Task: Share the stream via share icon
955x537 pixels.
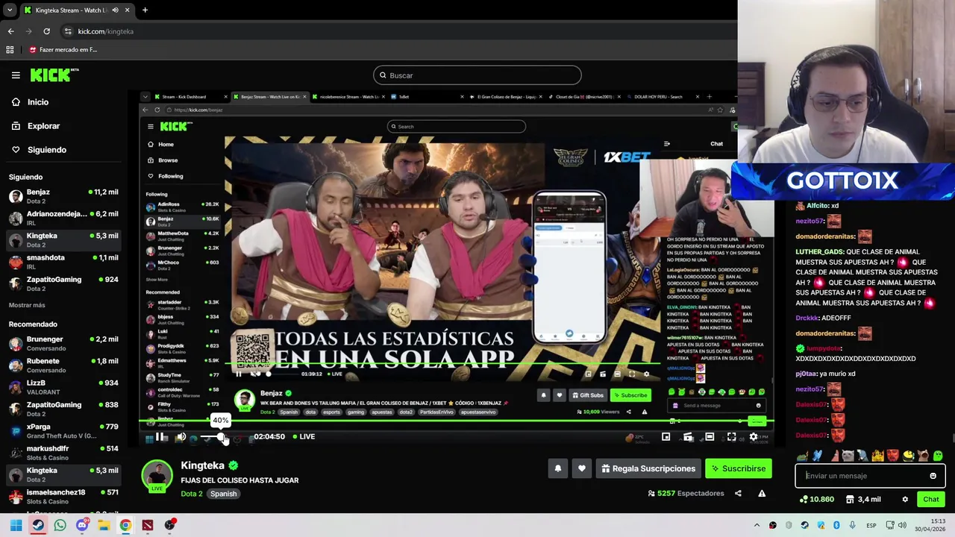Action: 738,493
